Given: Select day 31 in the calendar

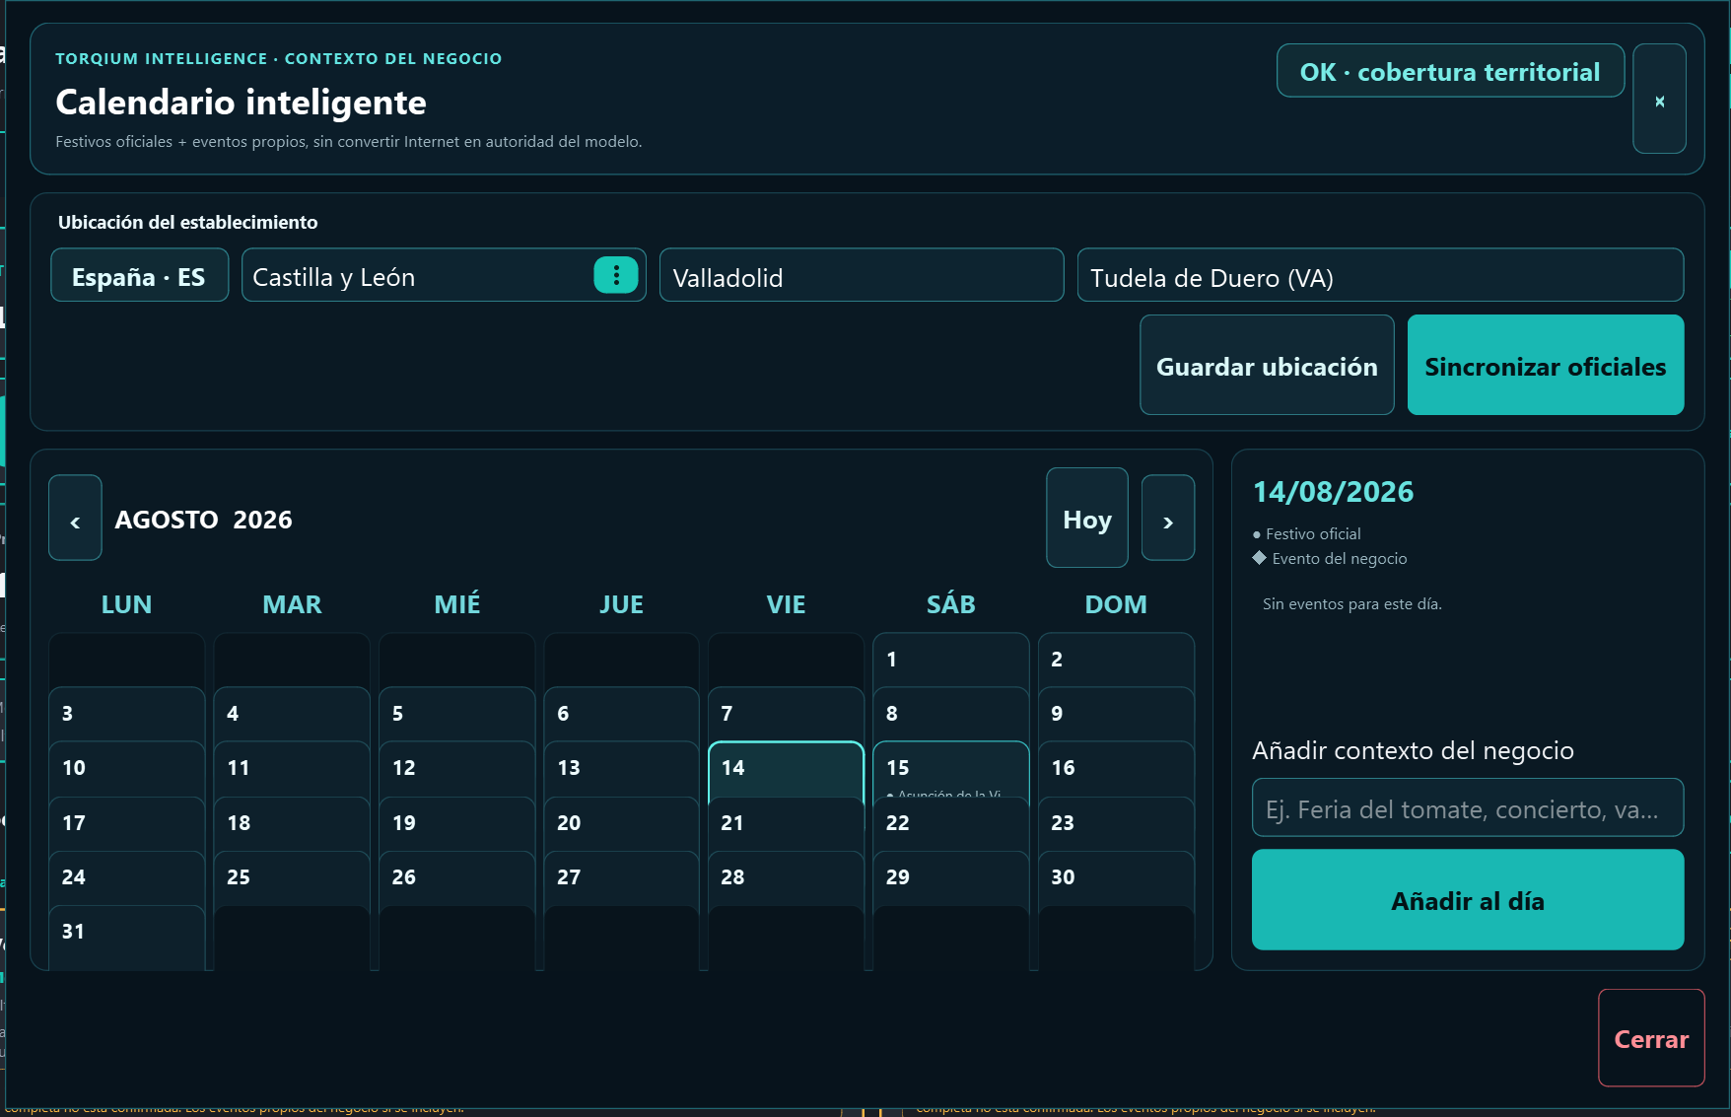Looking at the screenshot, I should (x=127, y=937).
